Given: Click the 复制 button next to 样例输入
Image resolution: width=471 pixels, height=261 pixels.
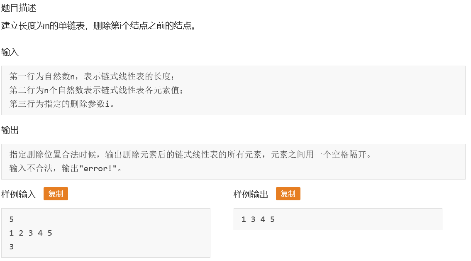Looking at the screenshot, I should [x=56, y=193].
